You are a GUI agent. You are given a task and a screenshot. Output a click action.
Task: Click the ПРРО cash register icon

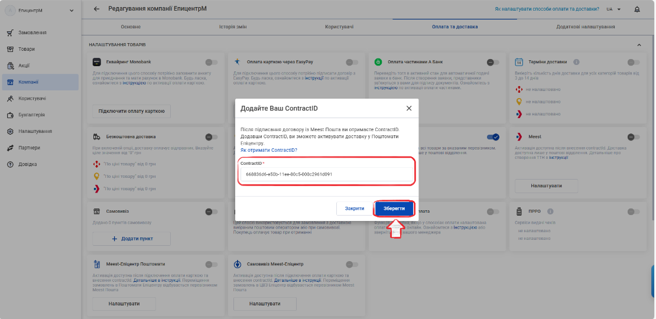pos(519,211)
